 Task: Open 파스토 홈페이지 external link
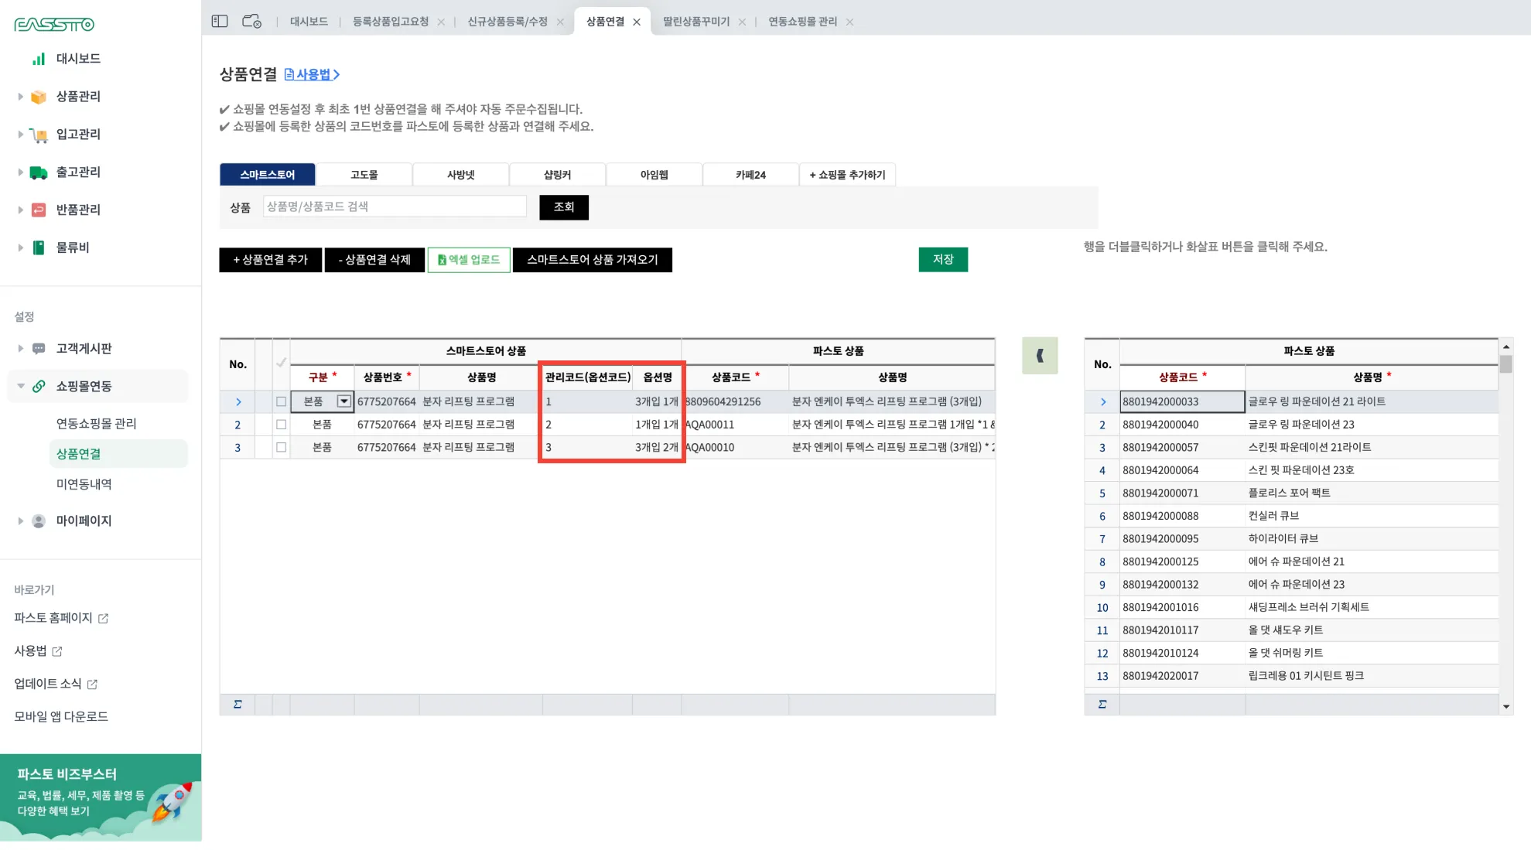coord(61,618)
